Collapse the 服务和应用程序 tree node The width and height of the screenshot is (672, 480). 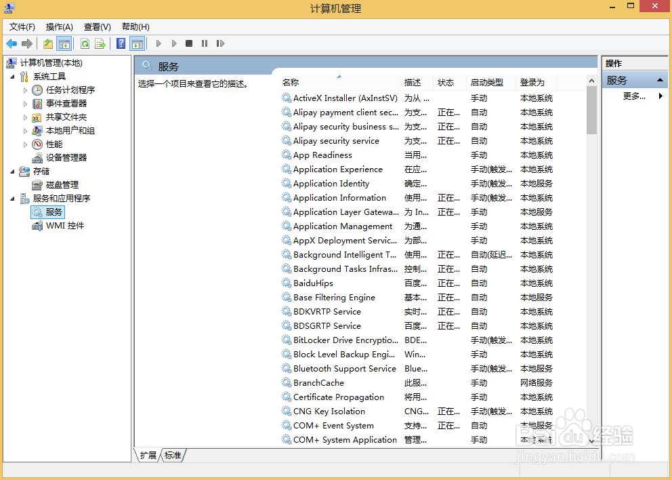tap(12, 199)
